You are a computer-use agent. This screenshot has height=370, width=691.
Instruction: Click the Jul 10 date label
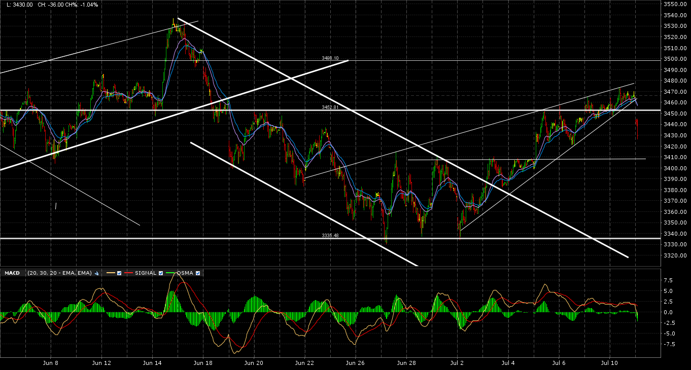(x=609, y=363)
